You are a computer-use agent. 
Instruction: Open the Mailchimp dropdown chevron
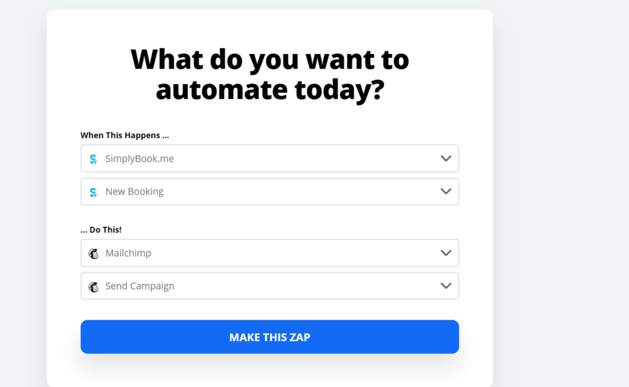[446, 253]
